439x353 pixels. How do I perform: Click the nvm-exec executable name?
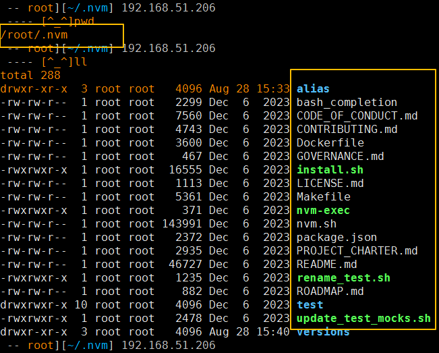[323, 210]
